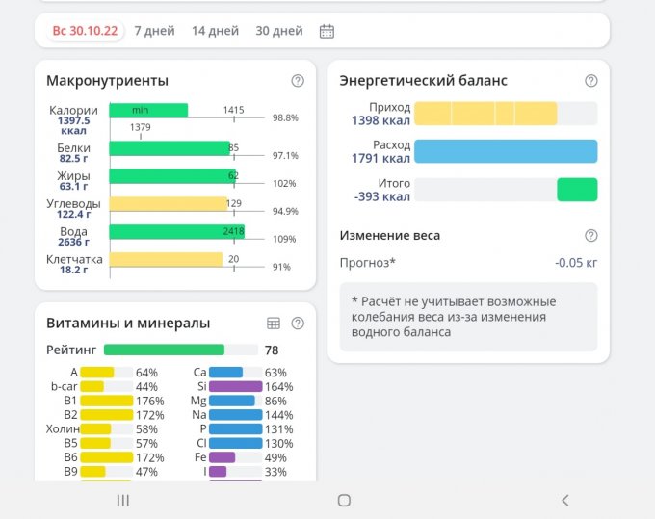Open help for Макронутриенты panel
Screen dimensions: 655x519
[298, 81]
